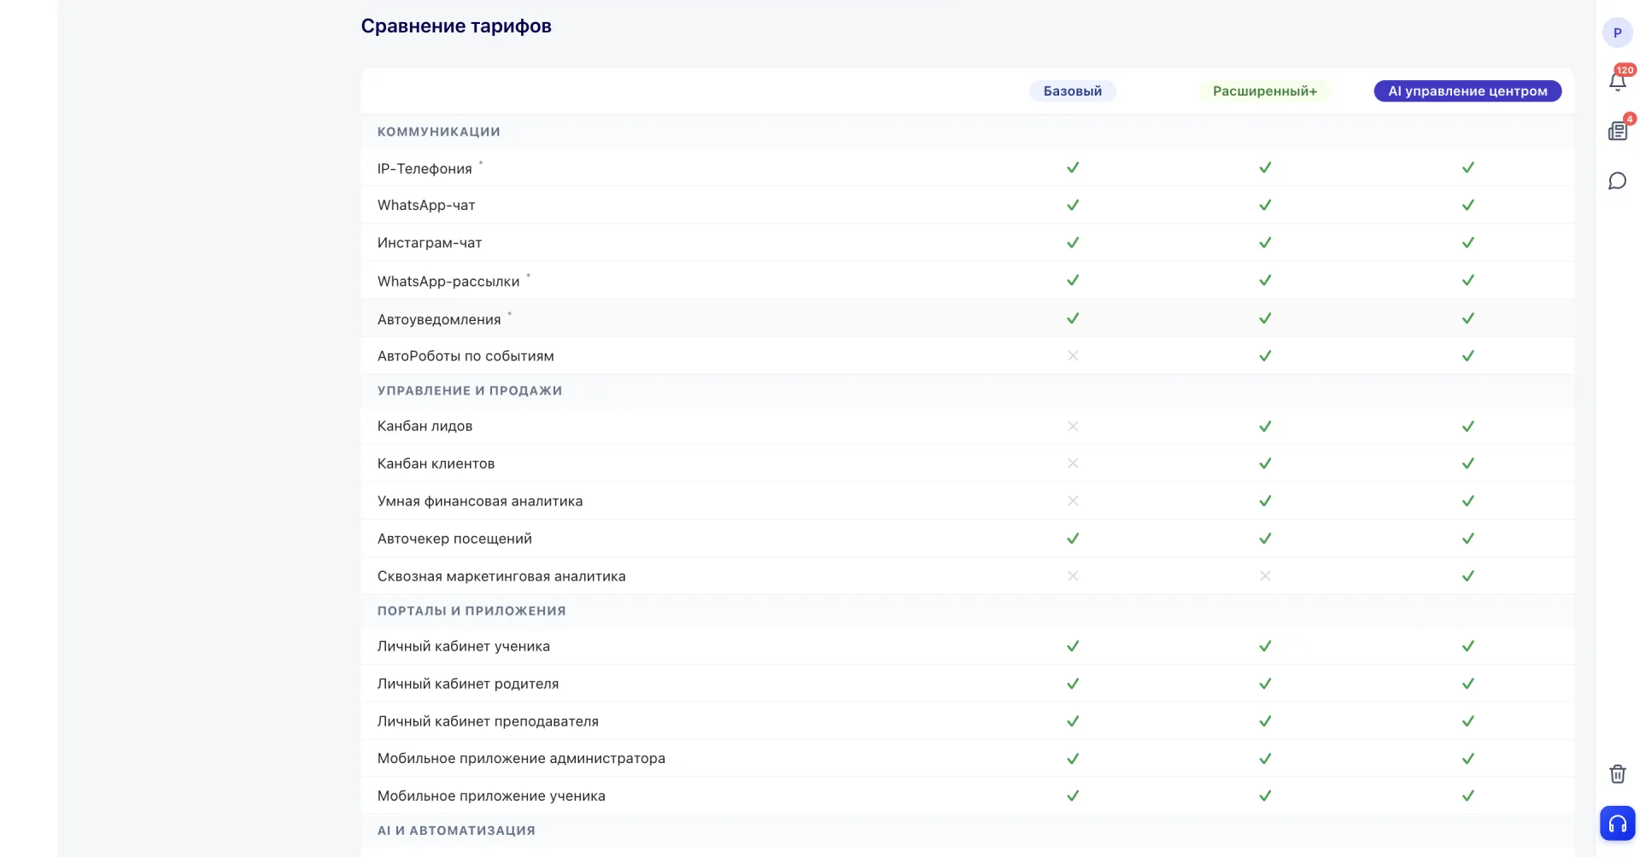
Task: Click Базовый cross for Канбан клиентов
Action: pyautogui.click(x=1073, y=463)
